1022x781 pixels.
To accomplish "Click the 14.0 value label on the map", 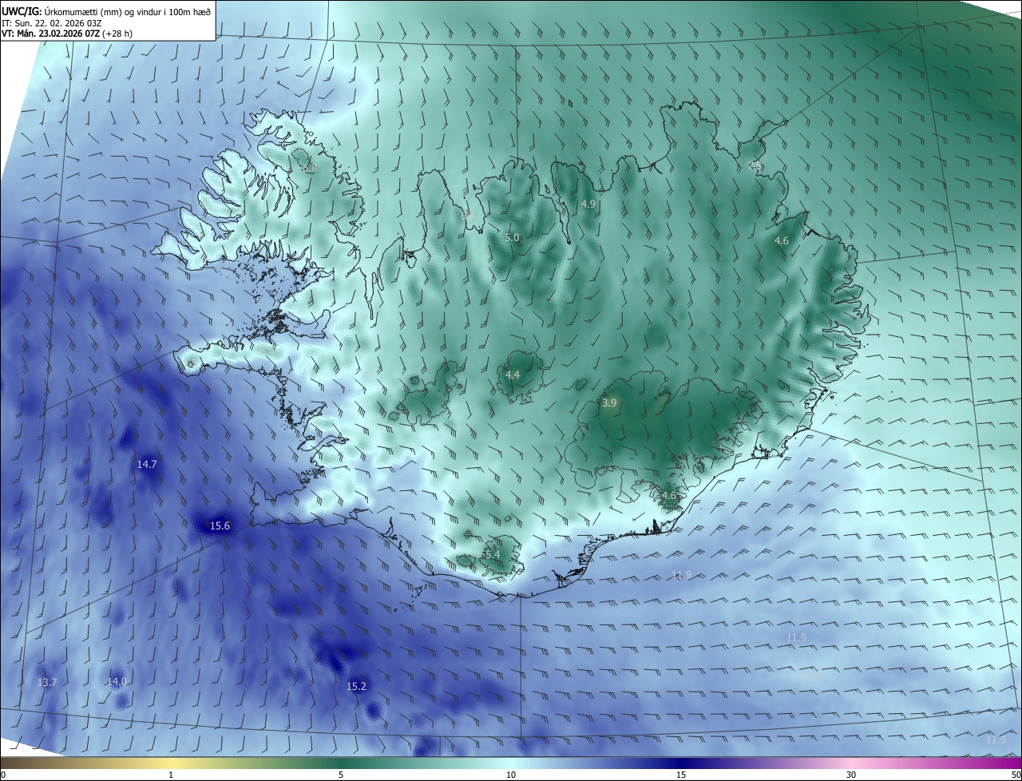I will click(x=117, y=681).
